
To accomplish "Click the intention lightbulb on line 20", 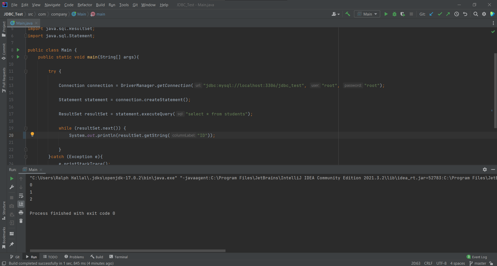I will 33,134.
